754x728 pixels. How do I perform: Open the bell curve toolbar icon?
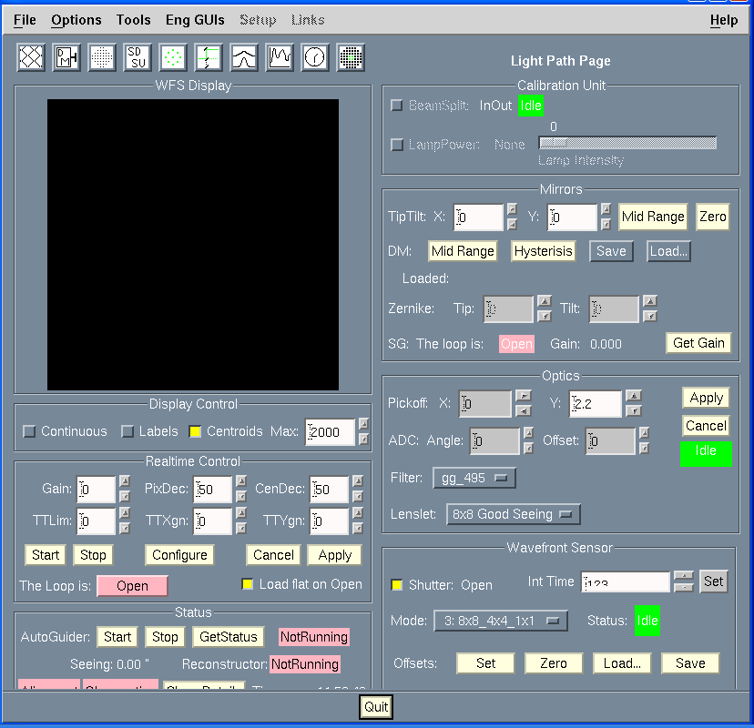(x=244, y=57)
